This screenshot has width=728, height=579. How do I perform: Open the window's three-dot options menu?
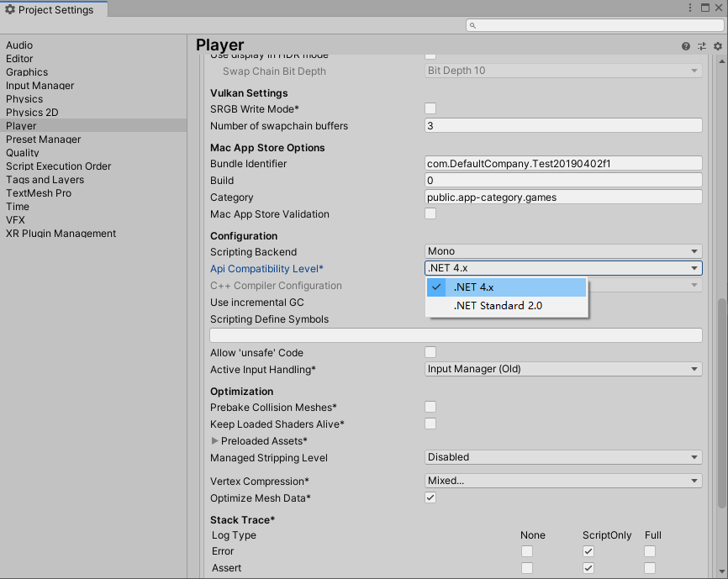click(689, 9)
